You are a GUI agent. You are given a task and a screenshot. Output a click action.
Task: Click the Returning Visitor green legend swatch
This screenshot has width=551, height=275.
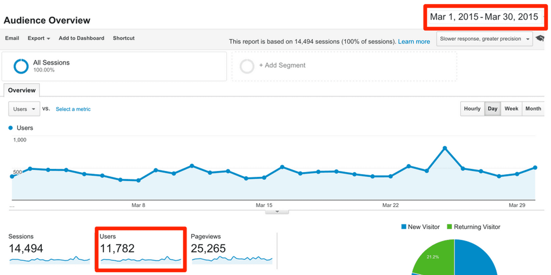[449, 227]
